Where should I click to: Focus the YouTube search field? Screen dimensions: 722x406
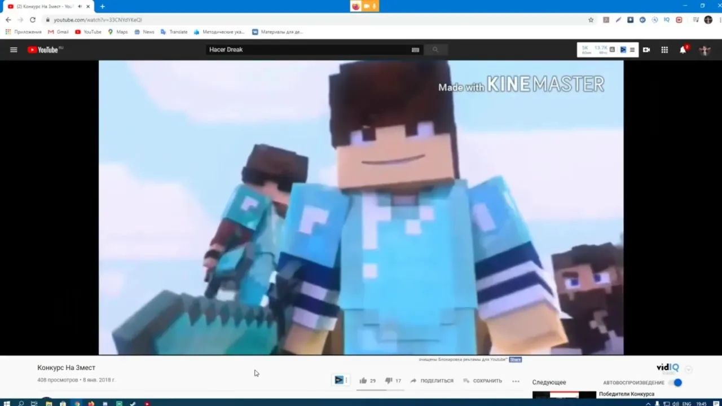(x=310, y=50)
